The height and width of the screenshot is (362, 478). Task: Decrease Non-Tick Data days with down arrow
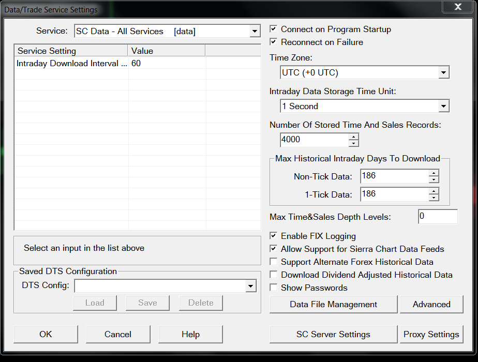point(434,179)
